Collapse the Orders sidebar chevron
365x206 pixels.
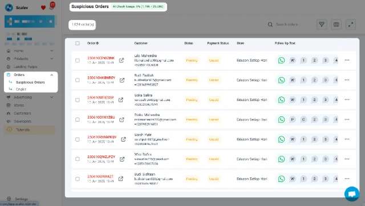pos(52,75)
